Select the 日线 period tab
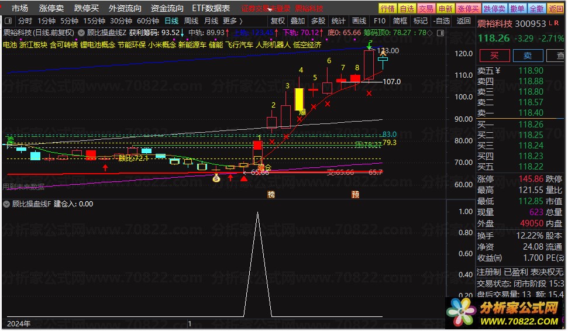 [172, 21]
